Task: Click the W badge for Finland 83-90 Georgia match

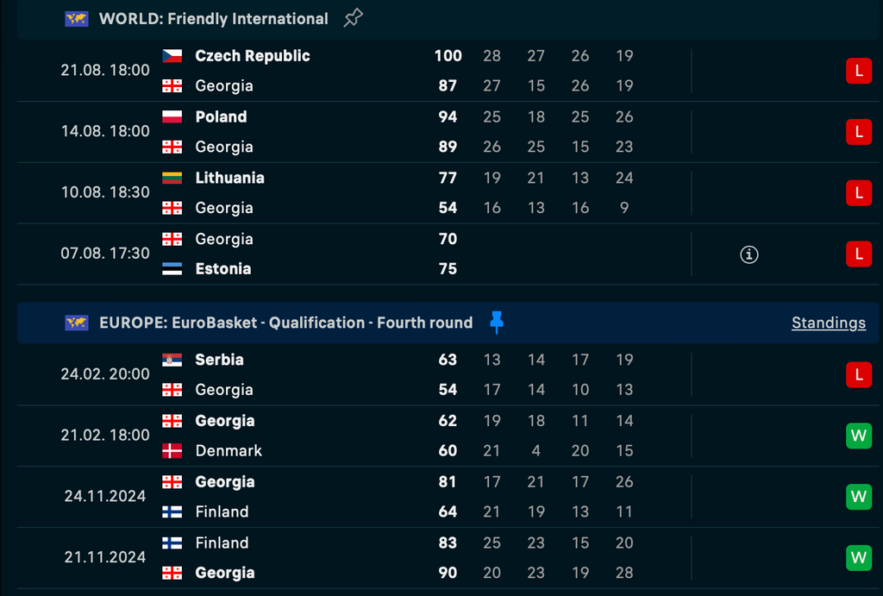Action: pos(858,558)
